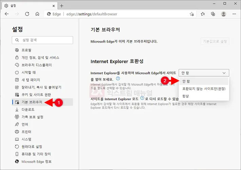The height and width of the screenshot is (170, 241).
Task: Click the 새 탭 페이지 icon
Action: click(17, 80)
